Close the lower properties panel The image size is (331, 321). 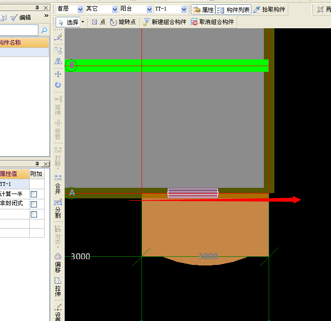46,164
